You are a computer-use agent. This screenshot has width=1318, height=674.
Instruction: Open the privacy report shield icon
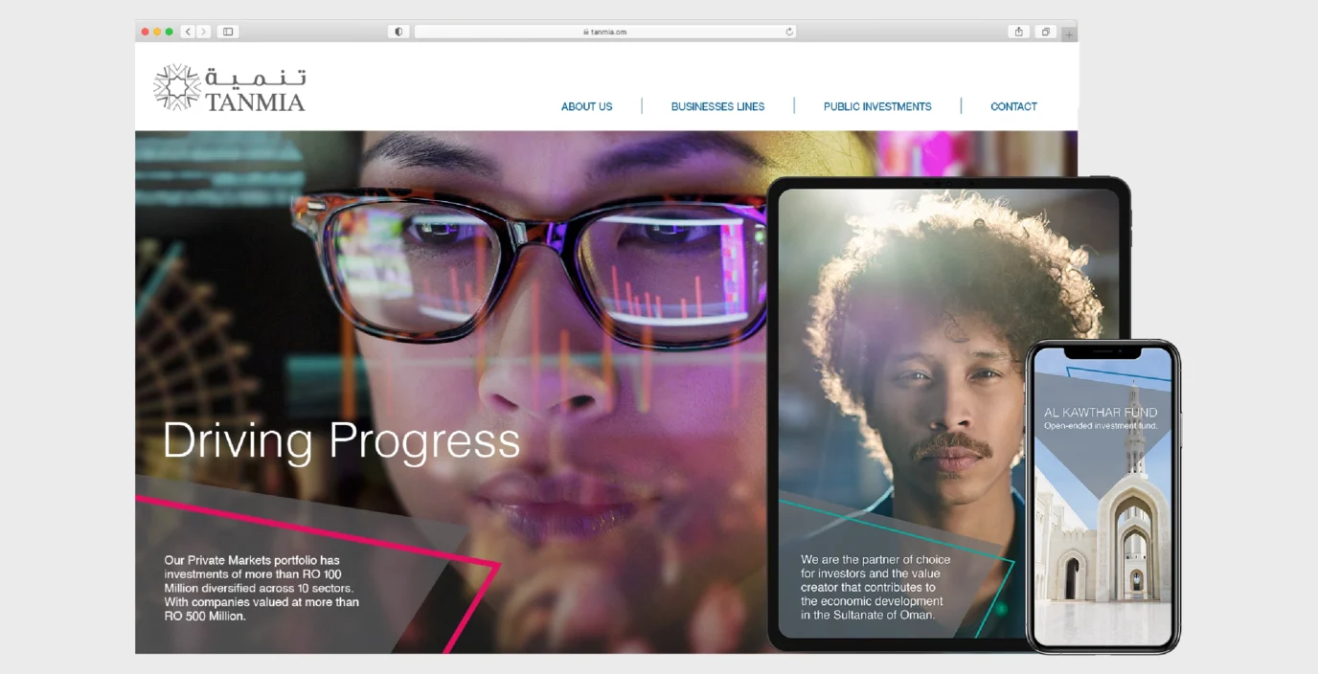398,32
